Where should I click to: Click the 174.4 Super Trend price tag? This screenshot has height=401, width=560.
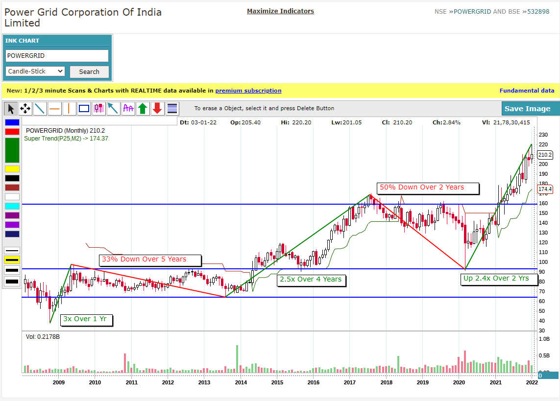[545, 189]
